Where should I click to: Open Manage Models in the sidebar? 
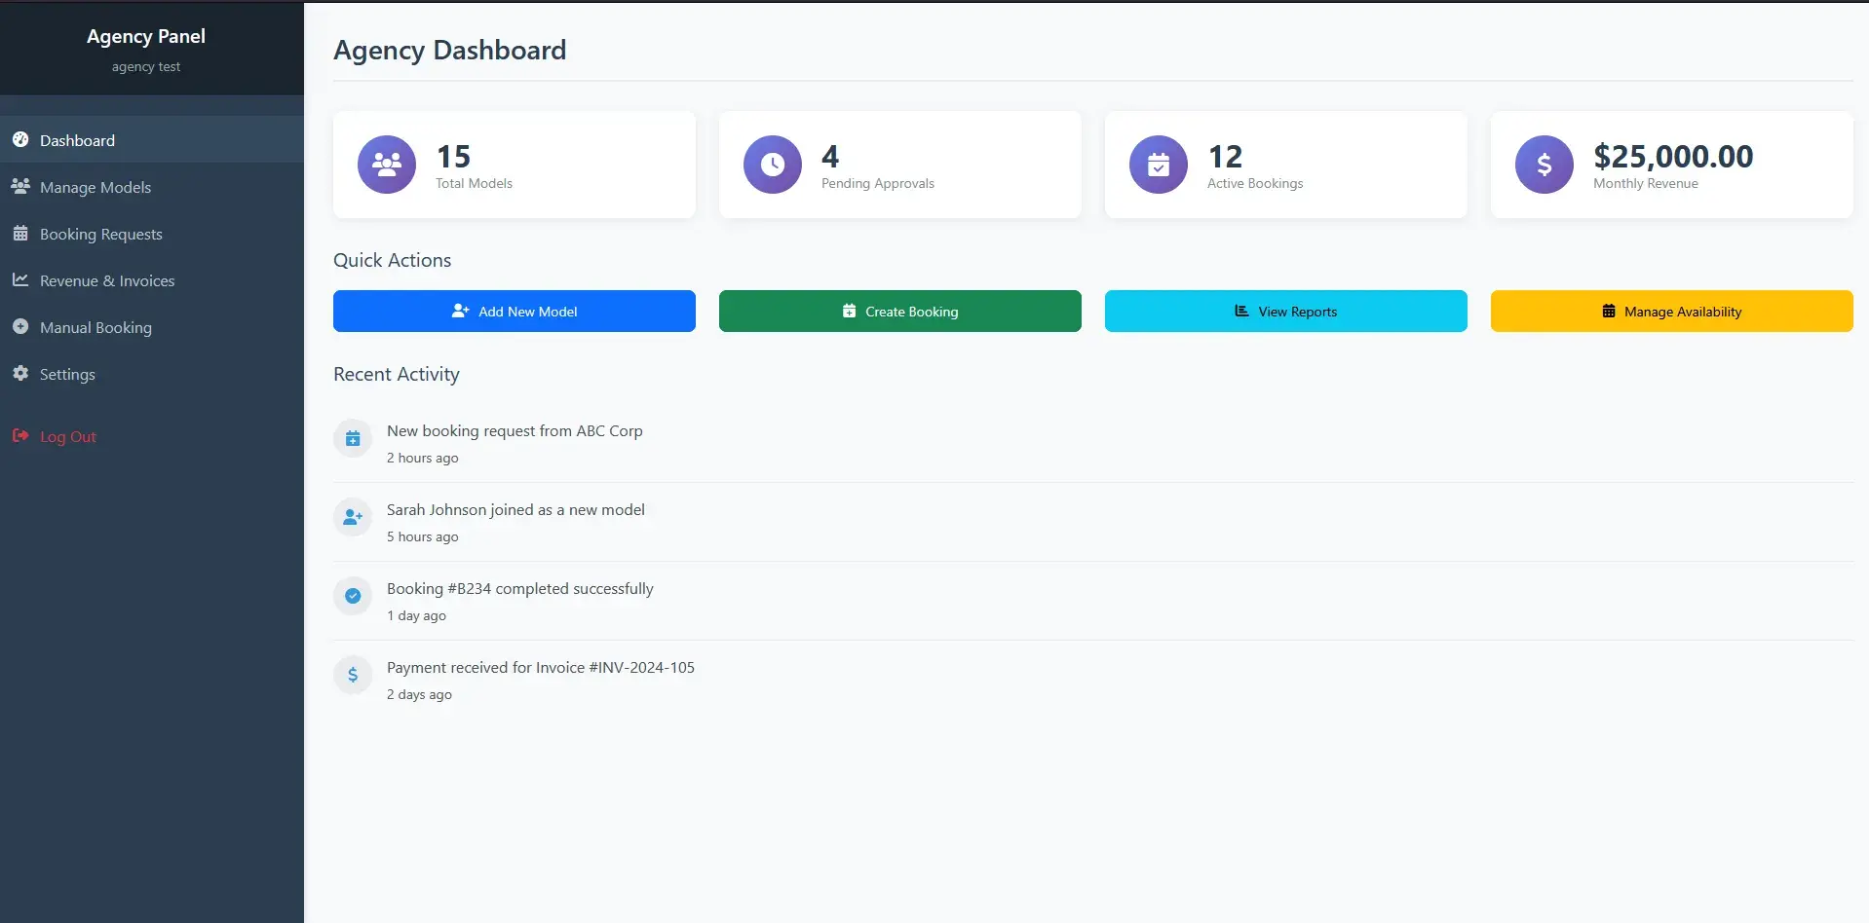pos(95,187)
